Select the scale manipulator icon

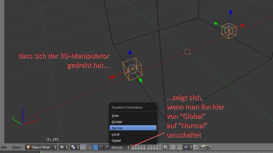107,147
